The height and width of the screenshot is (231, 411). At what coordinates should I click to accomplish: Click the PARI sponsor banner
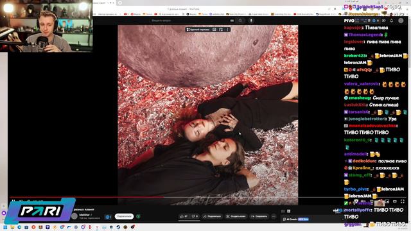(40, 211)
